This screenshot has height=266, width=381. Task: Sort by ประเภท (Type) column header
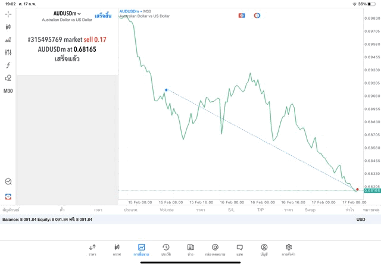pyautogui.click(x=131, y=210)
